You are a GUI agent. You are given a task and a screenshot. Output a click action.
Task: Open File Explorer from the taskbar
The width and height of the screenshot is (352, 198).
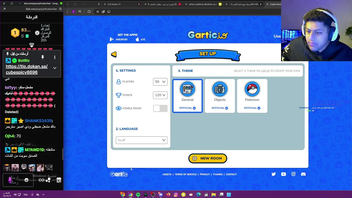click(x=214, y=195)
